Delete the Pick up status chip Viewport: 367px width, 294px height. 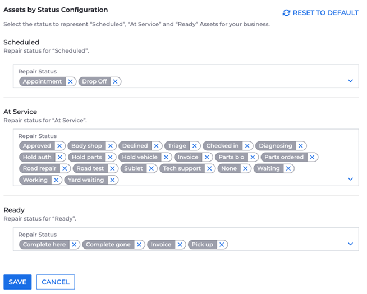point(222,245)
